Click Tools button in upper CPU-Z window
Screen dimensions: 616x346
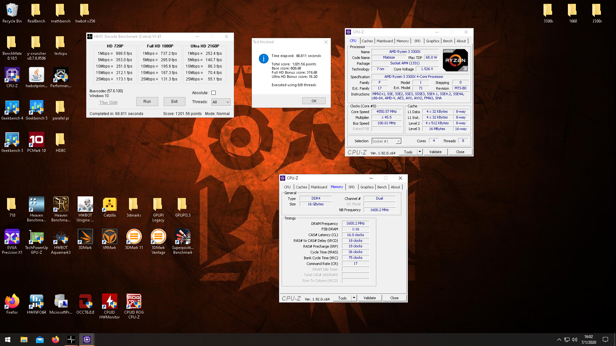408,152
